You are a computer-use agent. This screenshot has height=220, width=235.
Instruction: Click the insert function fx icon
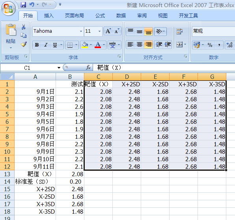pos(88,67)
